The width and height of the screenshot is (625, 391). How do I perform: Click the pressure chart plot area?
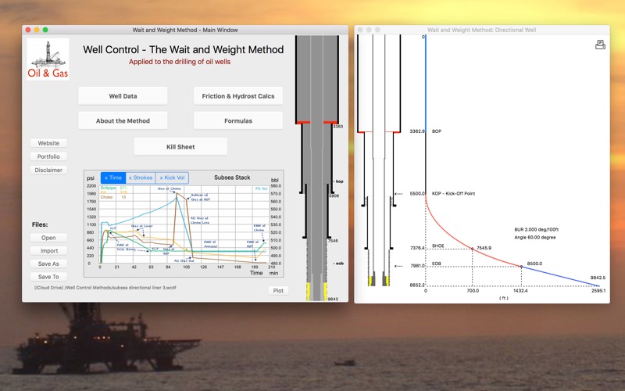click(x=184, y=224)
